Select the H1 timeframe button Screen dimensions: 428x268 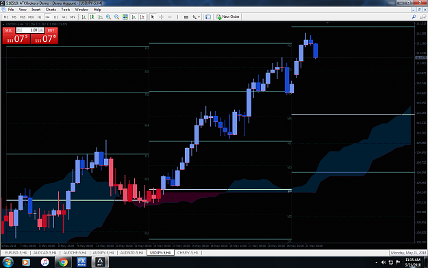pos(39,17)
